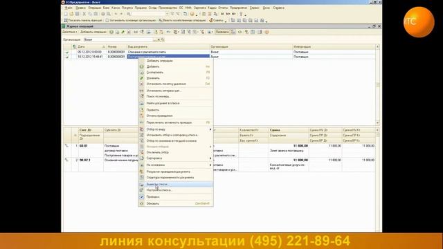Choose Отмена проведения in the context menu
Viewport: 443px width, 249px height.
(x=175, y=116)
